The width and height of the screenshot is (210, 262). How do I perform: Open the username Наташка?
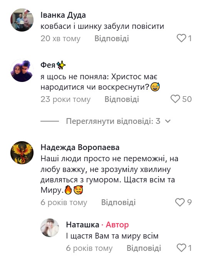click(x=82, y=225)
